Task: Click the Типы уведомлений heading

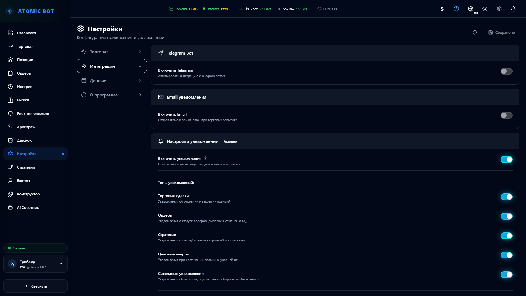Action: point(176,183)
